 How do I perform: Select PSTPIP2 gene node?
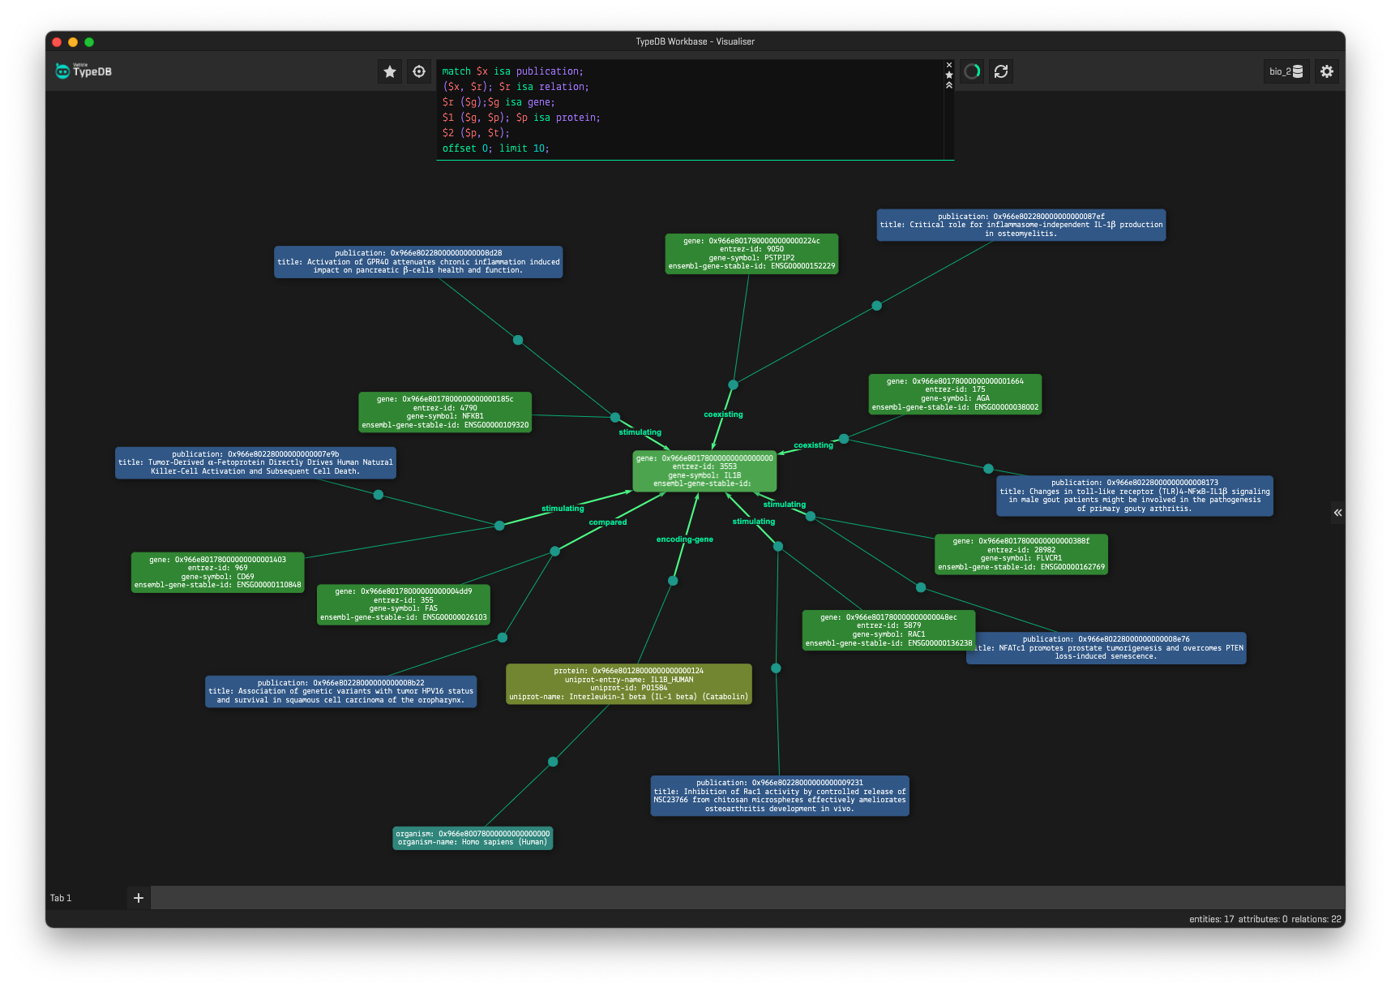[x=751, y=254]
